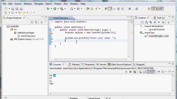
Task: Toggle Link with Editor in Project Explorer
Action: coord(36,22)
